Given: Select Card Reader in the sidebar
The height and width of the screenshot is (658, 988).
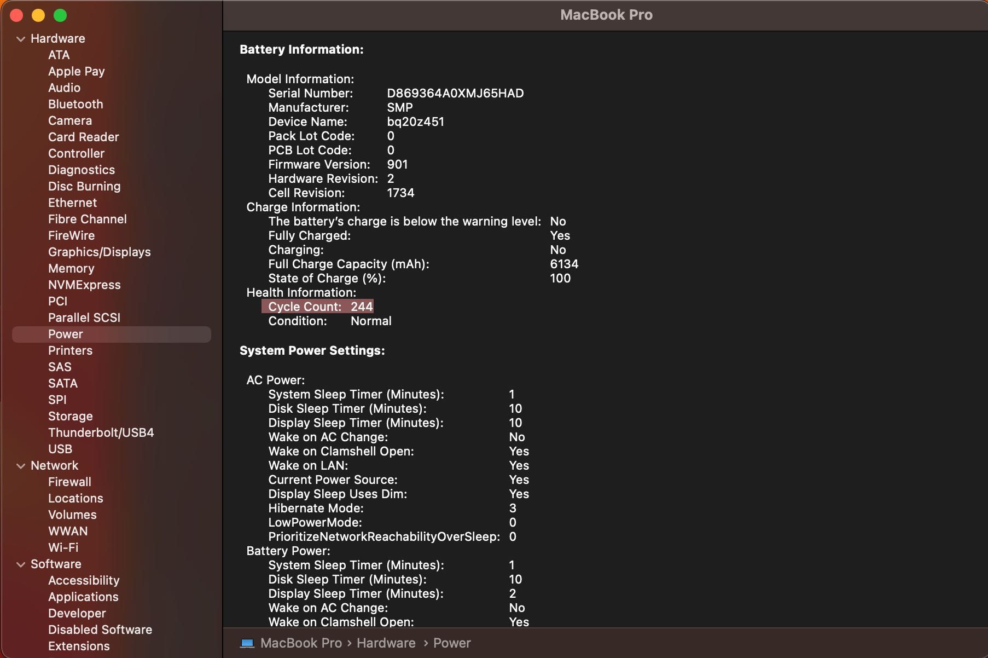Looking at the screenshot, I should pyautogui.click(x=83, y=137).
